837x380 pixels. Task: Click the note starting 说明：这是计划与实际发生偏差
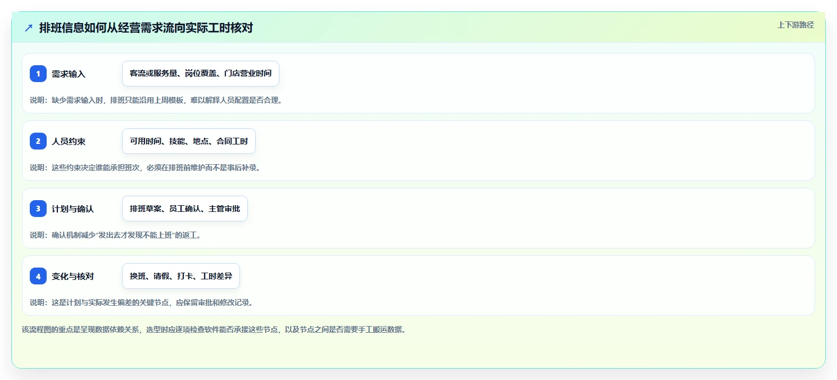coord(141,302)
